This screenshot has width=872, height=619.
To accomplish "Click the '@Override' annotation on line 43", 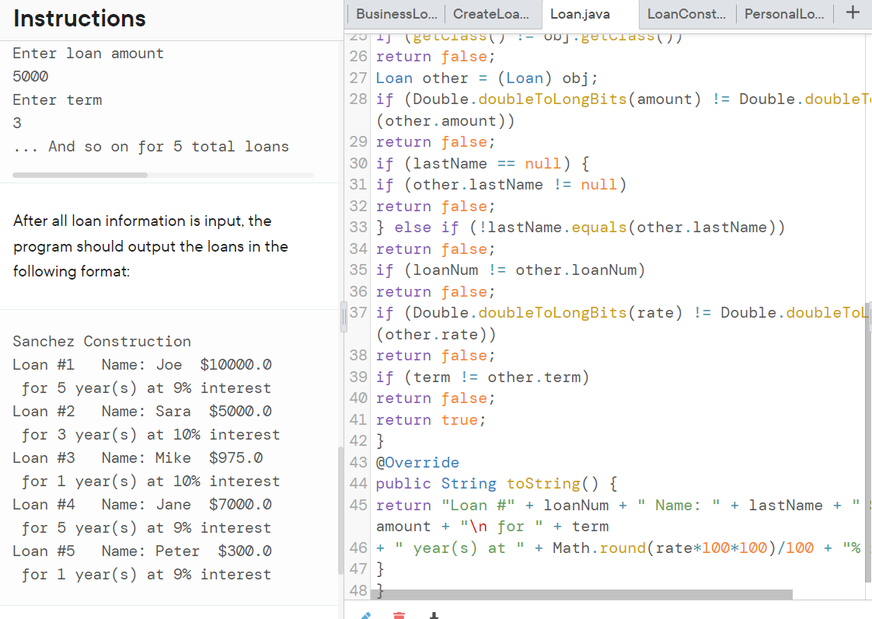I will [x=417, y=462].
